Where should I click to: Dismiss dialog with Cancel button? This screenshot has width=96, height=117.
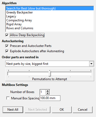[x=83, y=110]
